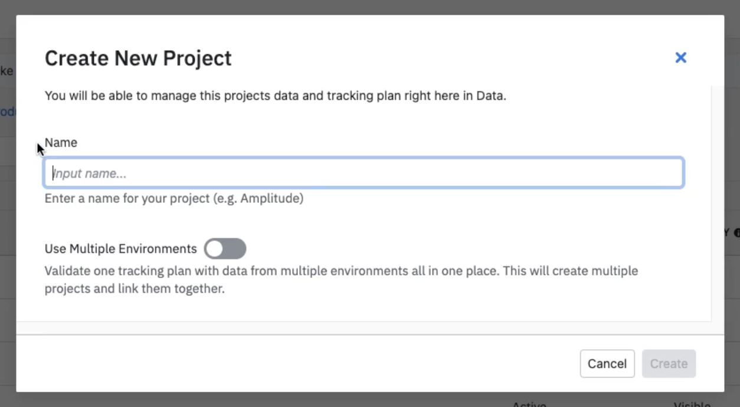
Task: Click the dimmed backdrop above the dialog
Action: pos(370,7)
